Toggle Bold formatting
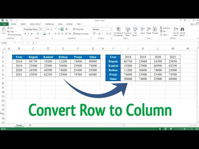Screen dimensions: 199x149 click(25, 34)
